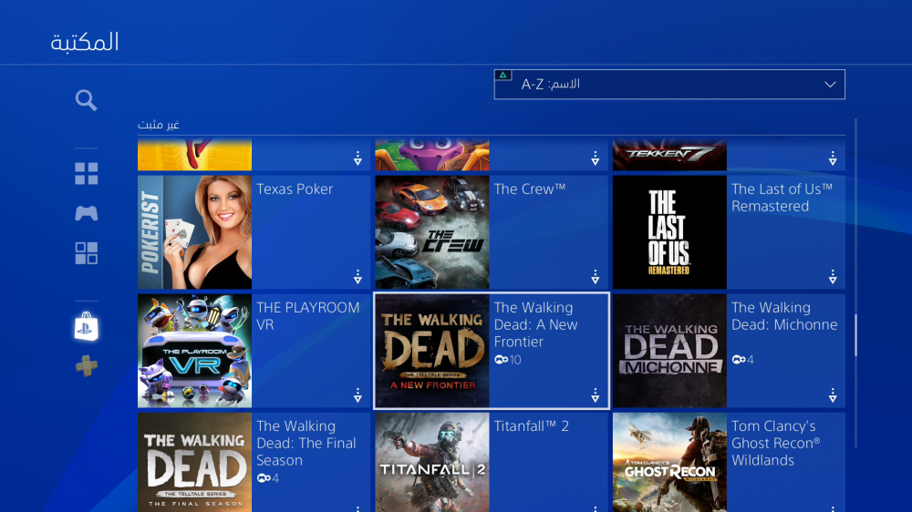The image size is (912, 512).
Task: Select the Texas Poker cover thumbnail
Action: [x=195, y=232]
